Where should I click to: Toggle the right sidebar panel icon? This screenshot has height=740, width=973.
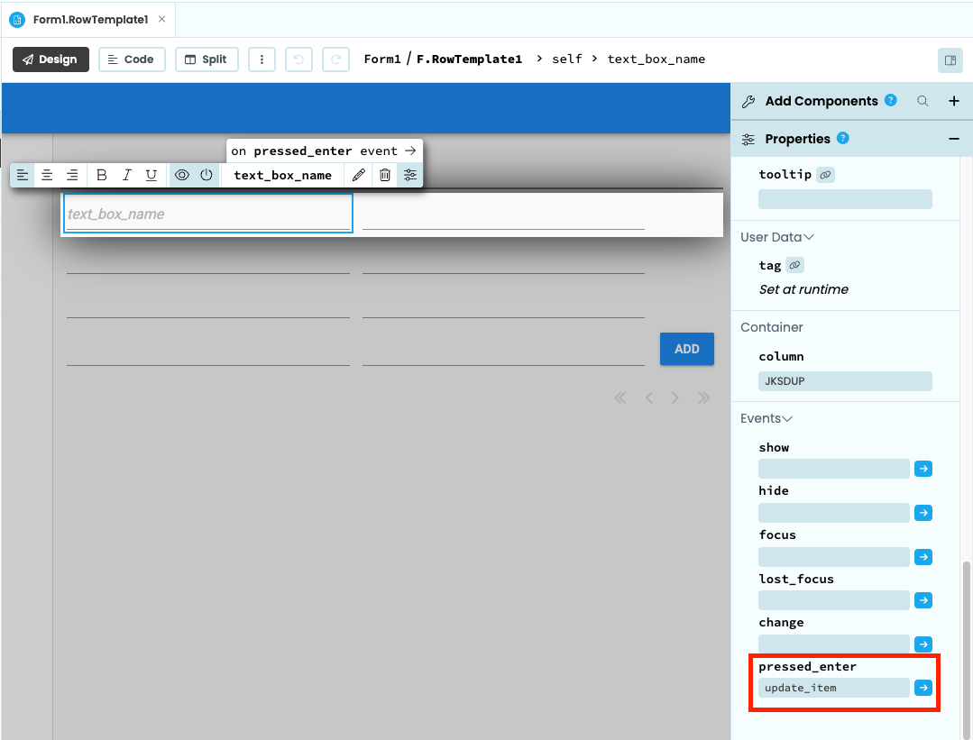(950, 60)
